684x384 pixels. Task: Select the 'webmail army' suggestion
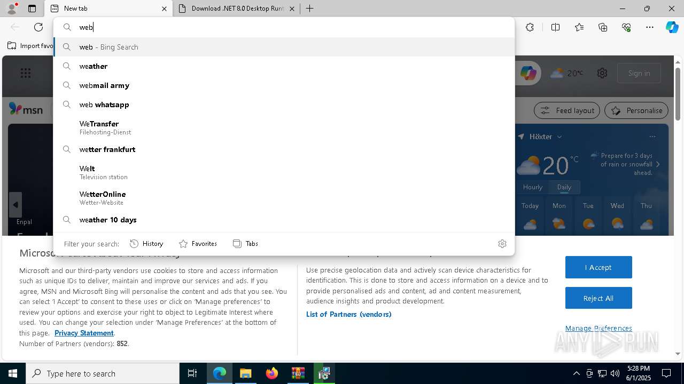(x=284, y=85)
